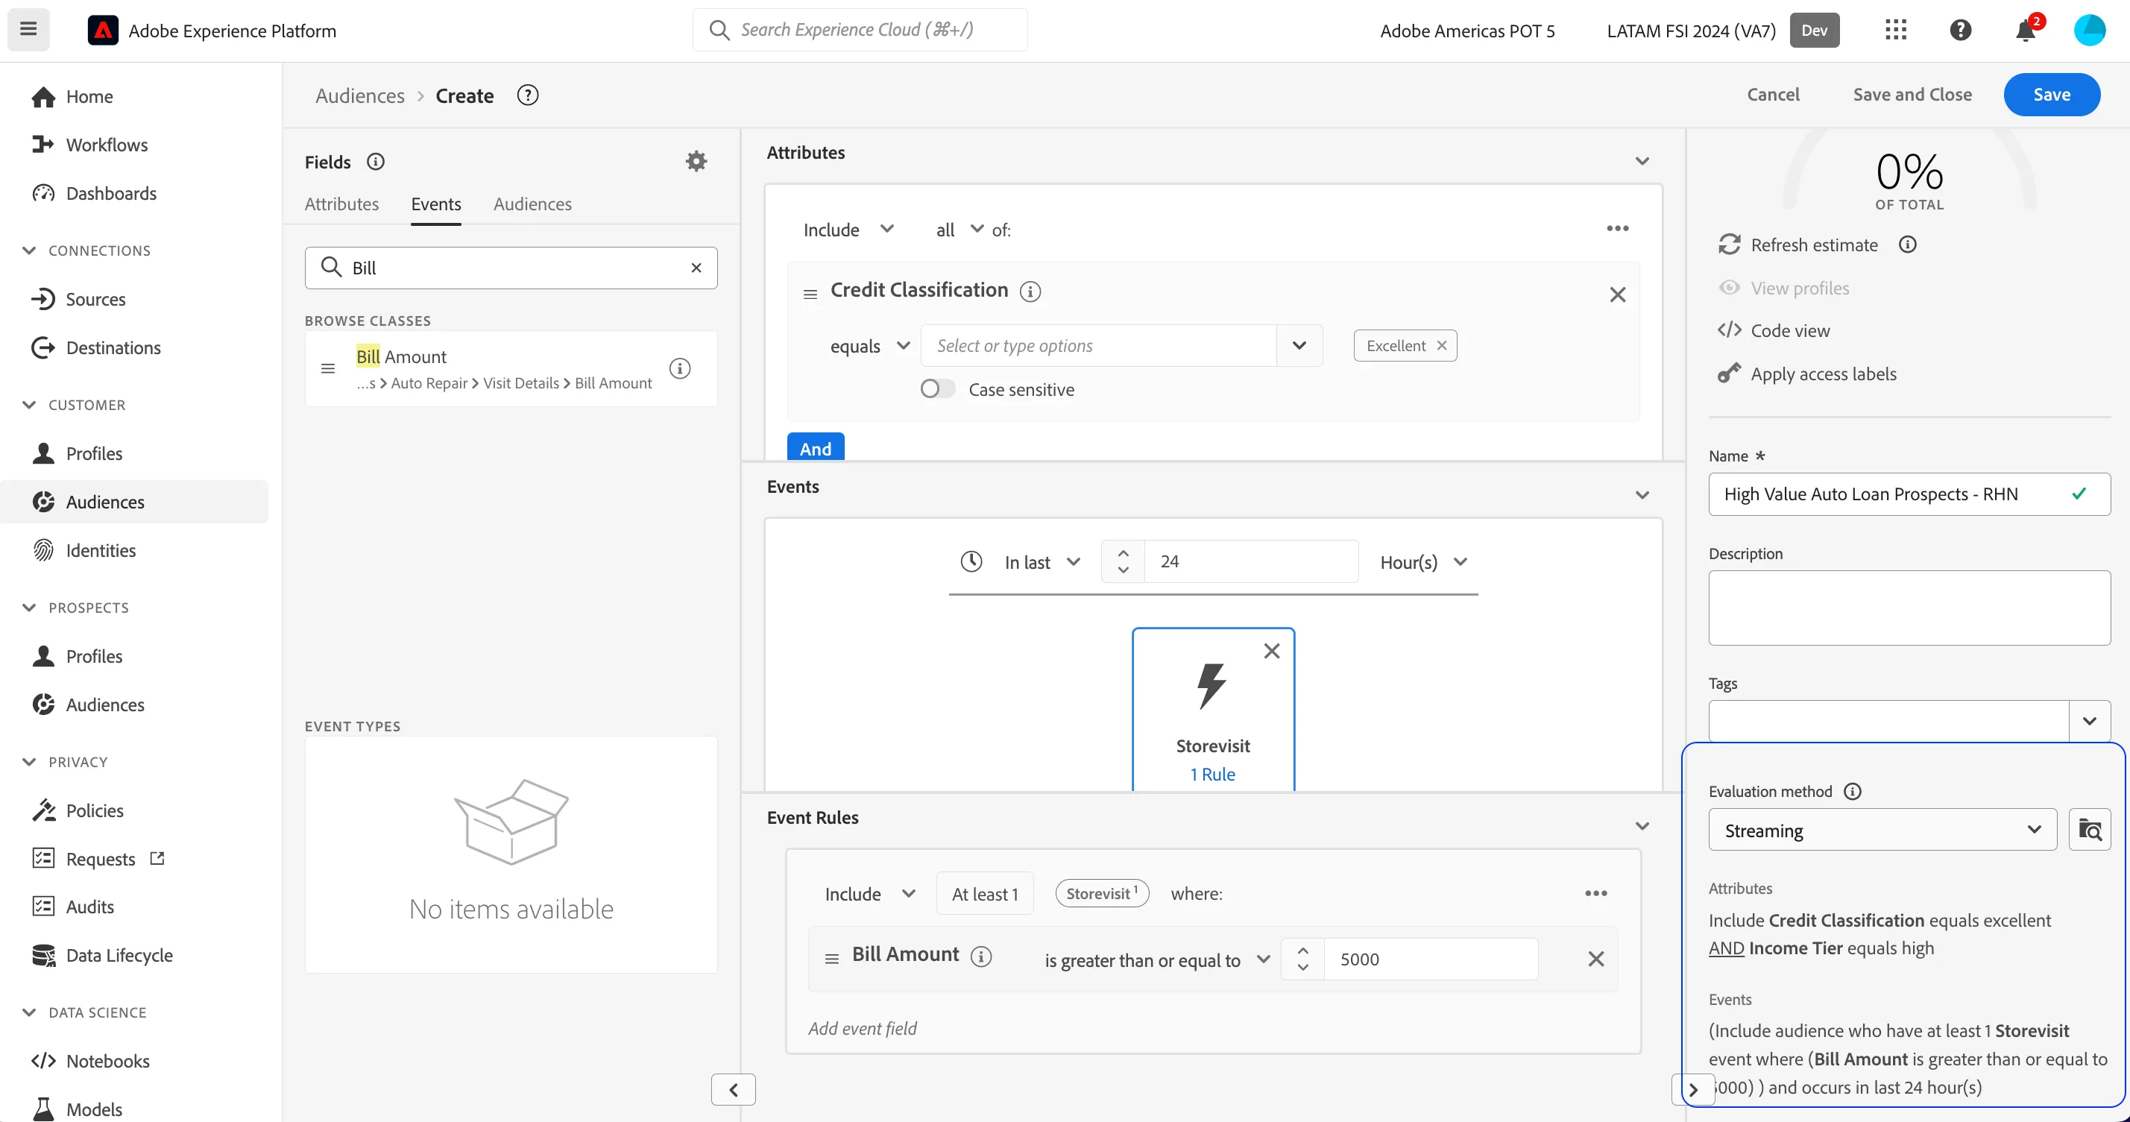Screen dimensions: 2130x1122
Task: Change the Hour(s) unit dropdown
Action: (x=1423, y=562)
